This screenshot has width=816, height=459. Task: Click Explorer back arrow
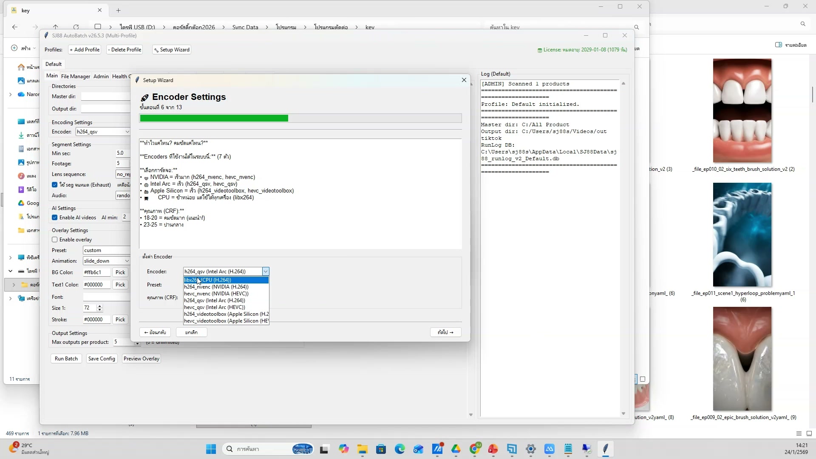coord(15,27)
